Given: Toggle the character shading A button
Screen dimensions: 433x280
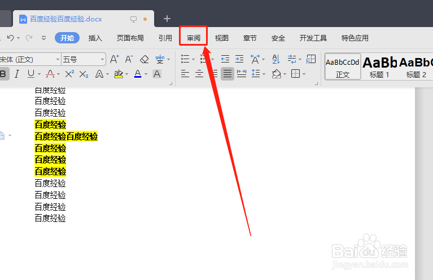Looking at the screenshot, I should (157, 74).
